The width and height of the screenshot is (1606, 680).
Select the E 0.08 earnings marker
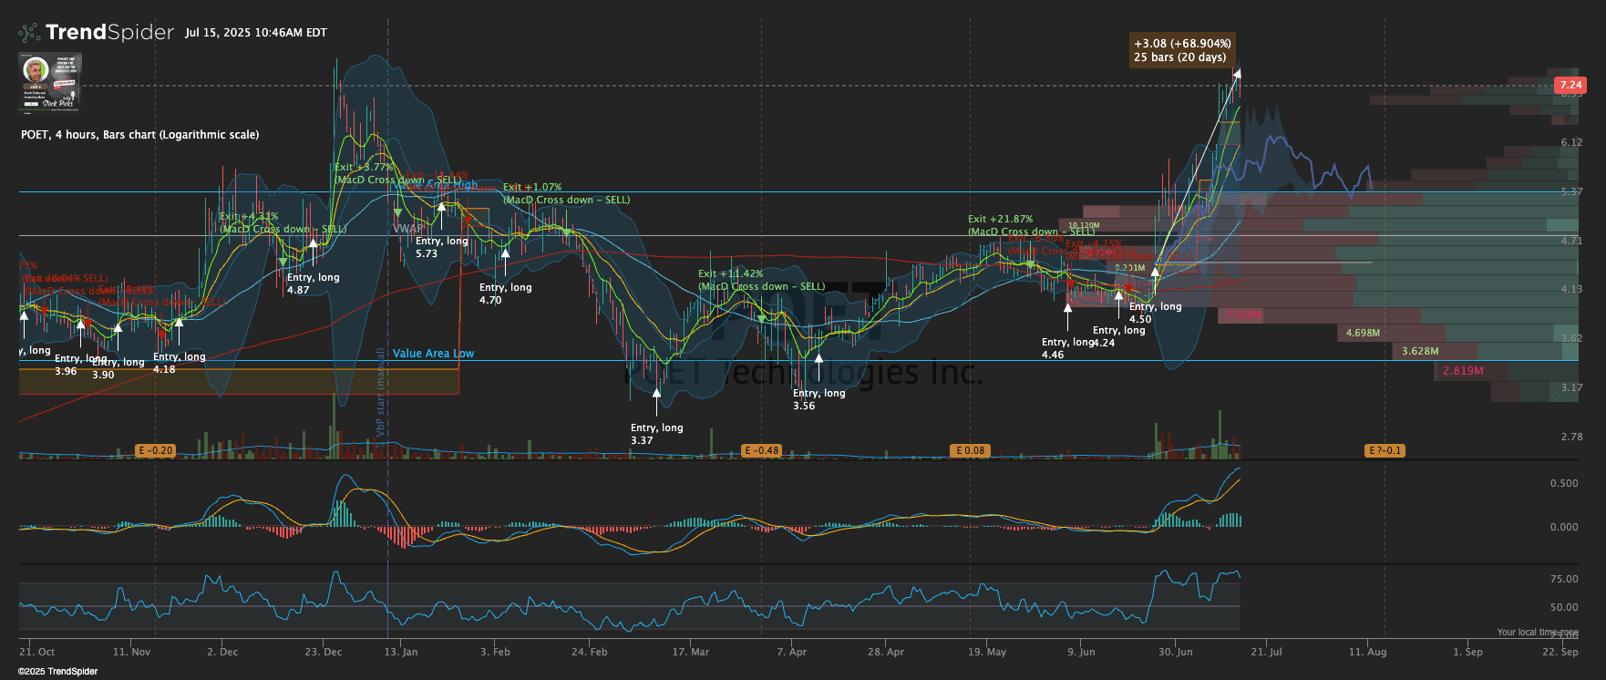click(x=970, y=450)
